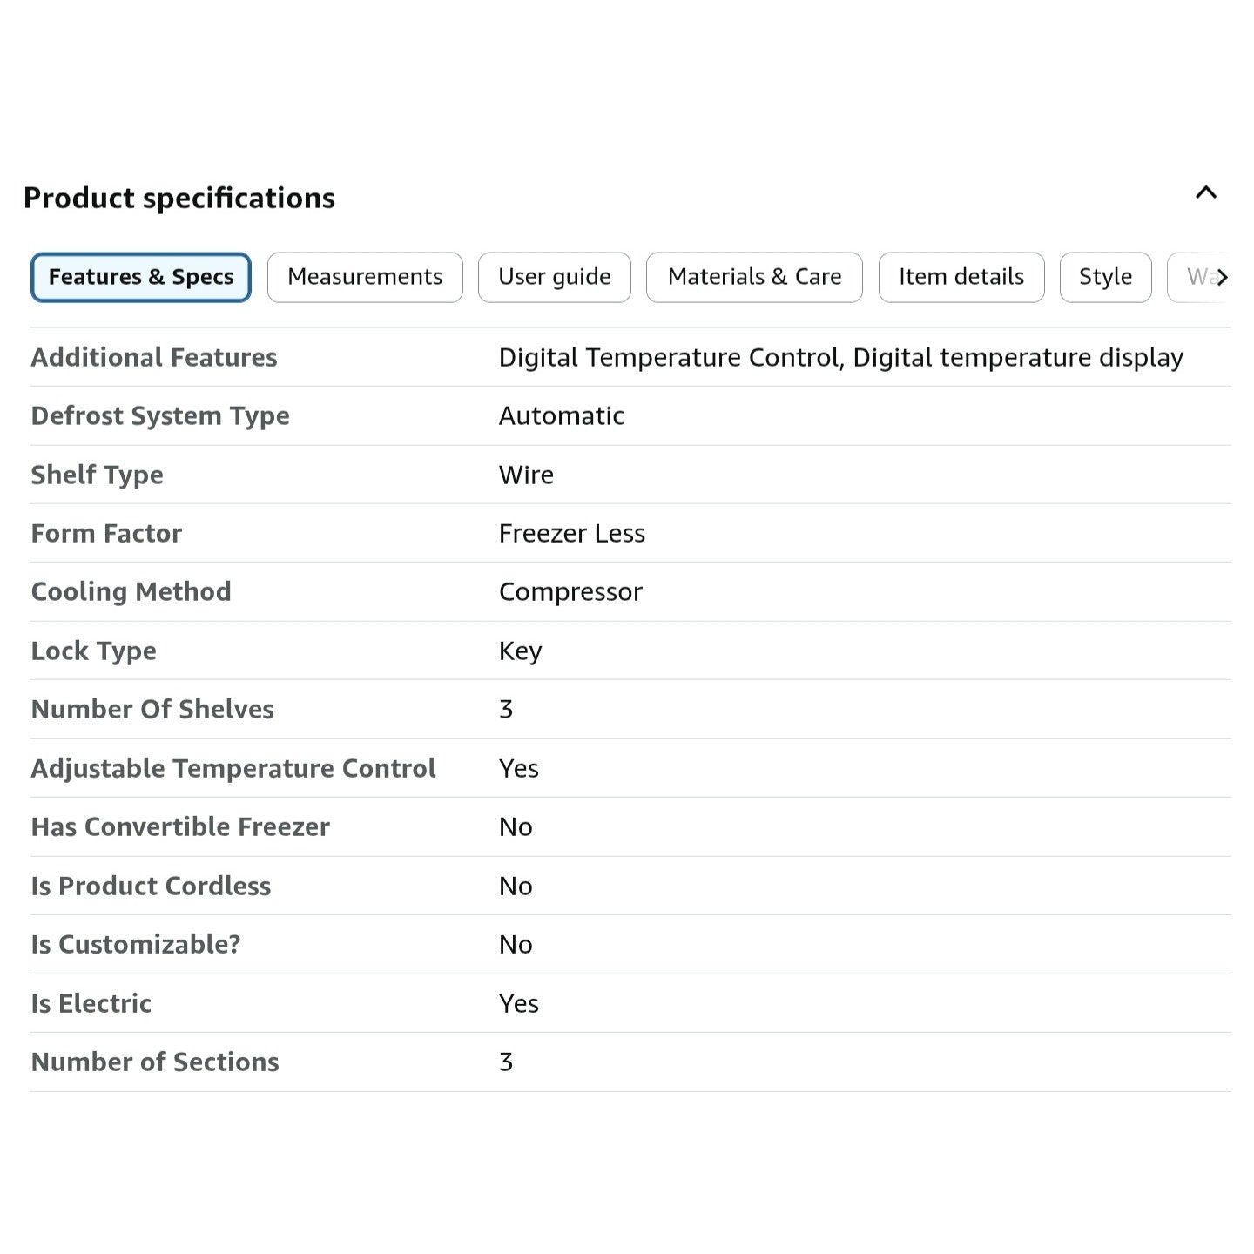Click the Freezer Less form factor value
Image resolution: width=1254 pixels, height=1254 pixels.
tap(571, 533)
